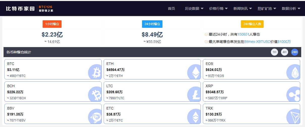Click the EOS coin icon
Screen dimensions: 305x127
pyautogui.click(x=293, y=73)
